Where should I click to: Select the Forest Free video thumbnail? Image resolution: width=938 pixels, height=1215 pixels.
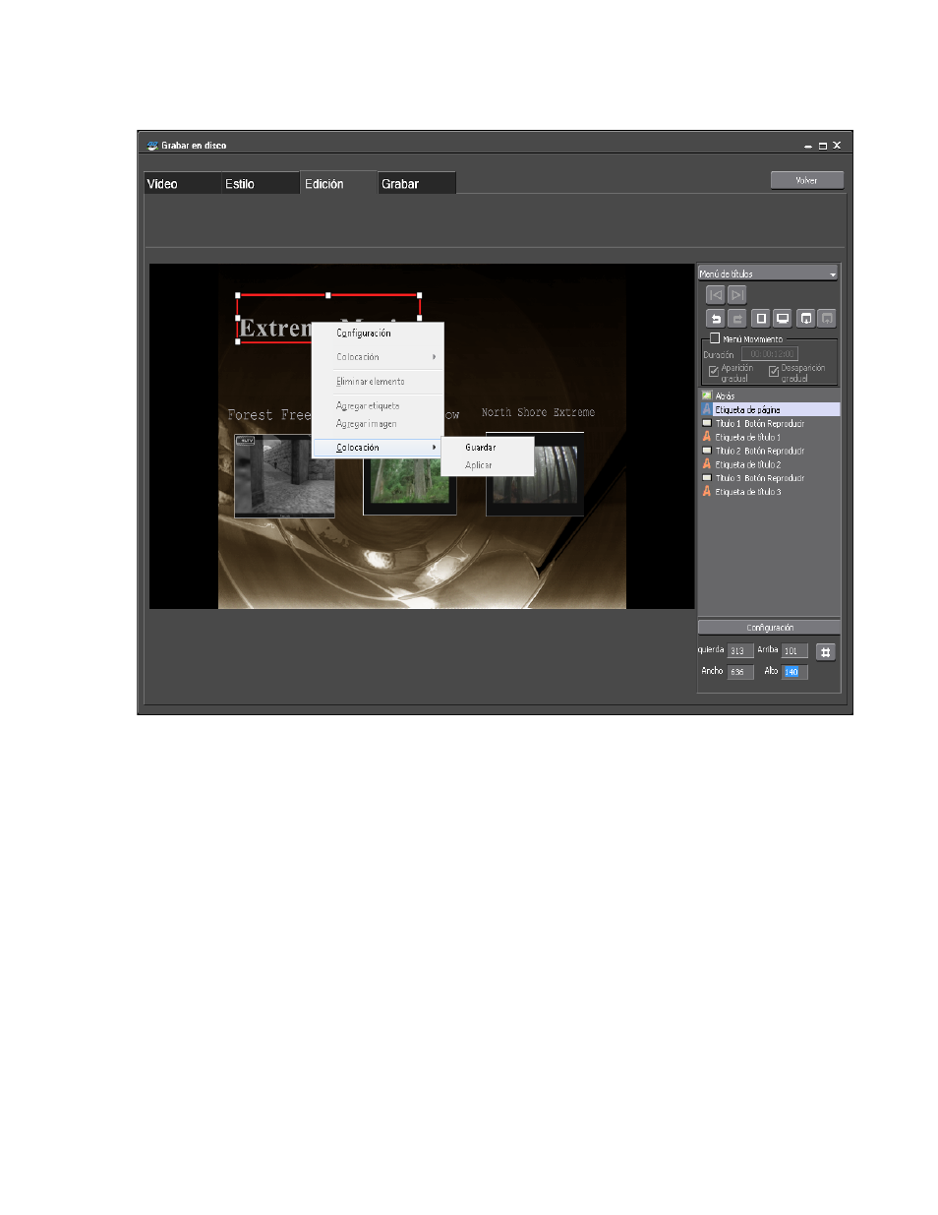point(284,475)
